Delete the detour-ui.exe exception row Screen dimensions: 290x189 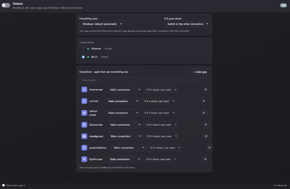tap(204, 113)
